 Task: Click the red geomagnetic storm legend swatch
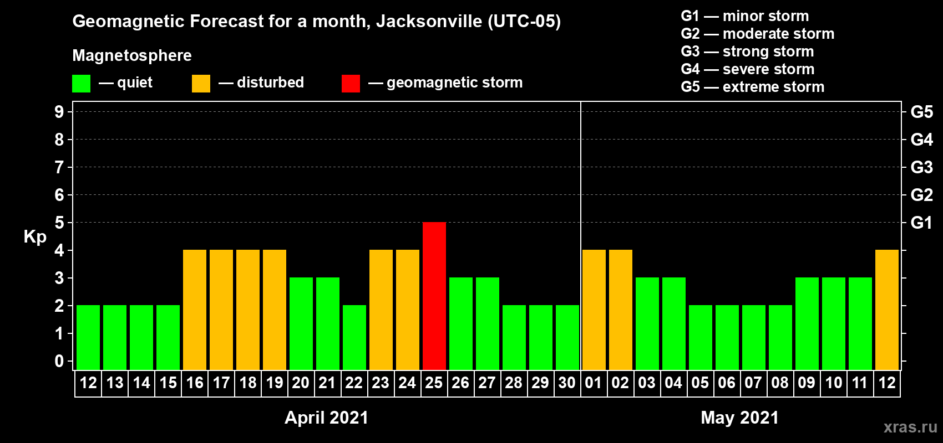click(351, 84)
